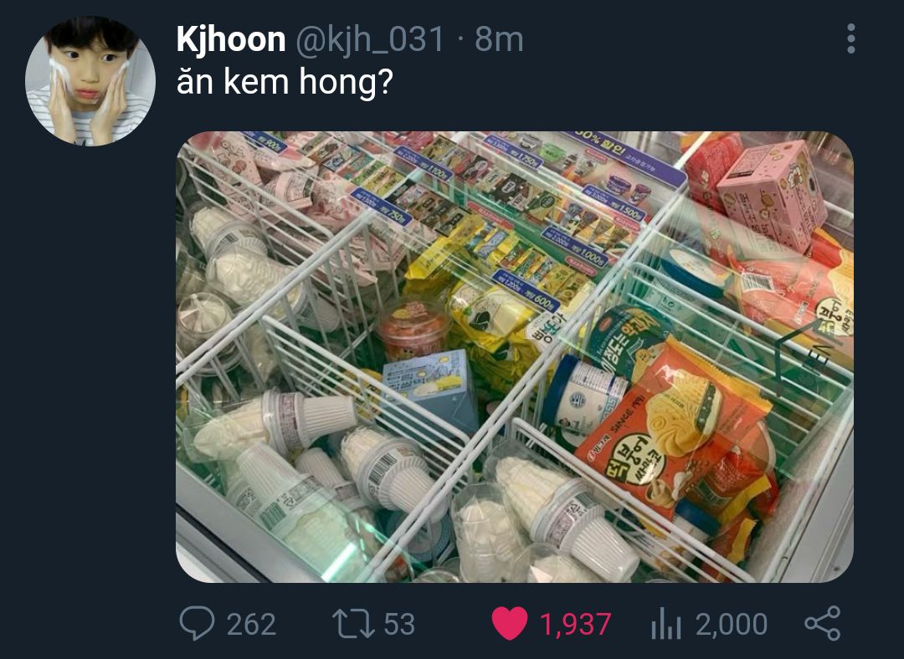Viewport: 904px width, 659px height.
Task: Click the 1,937 likes count
Action: [575, 625]
